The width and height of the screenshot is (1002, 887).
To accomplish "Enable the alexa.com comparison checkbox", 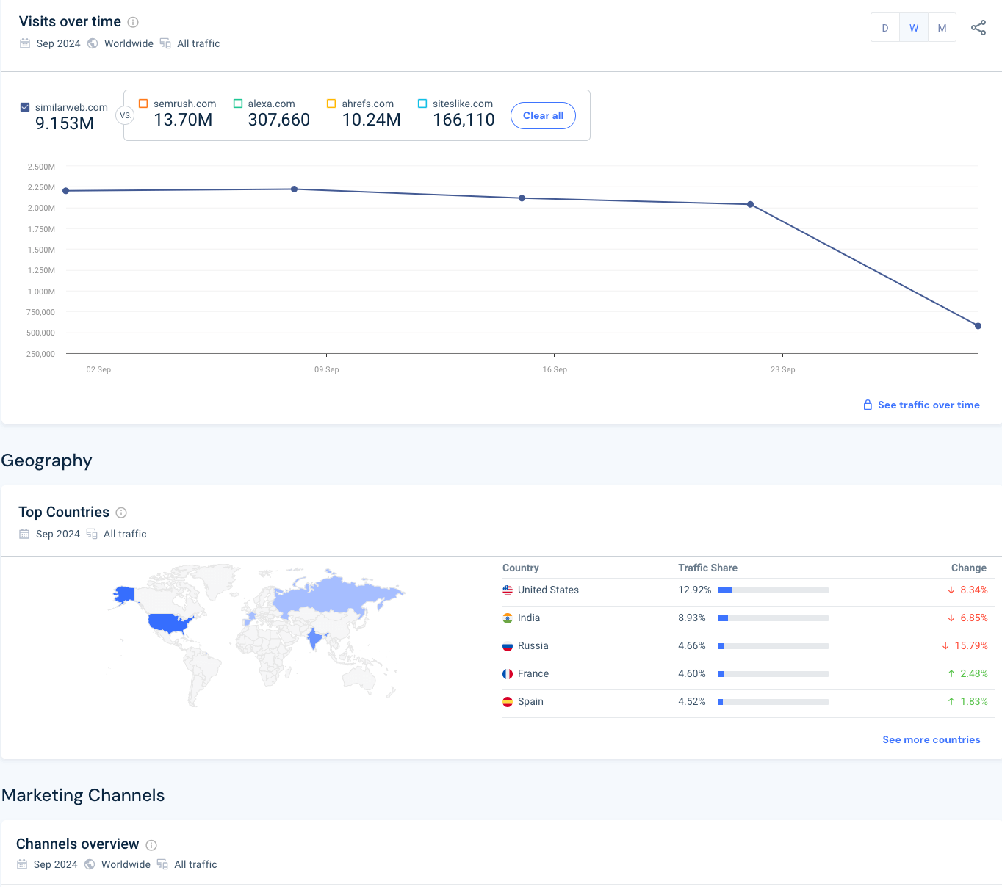I will [x=238, y=104].
